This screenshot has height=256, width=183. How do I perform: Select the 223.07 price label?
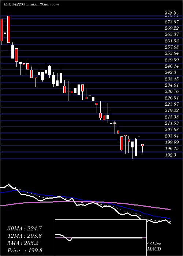tap(172, 104)
